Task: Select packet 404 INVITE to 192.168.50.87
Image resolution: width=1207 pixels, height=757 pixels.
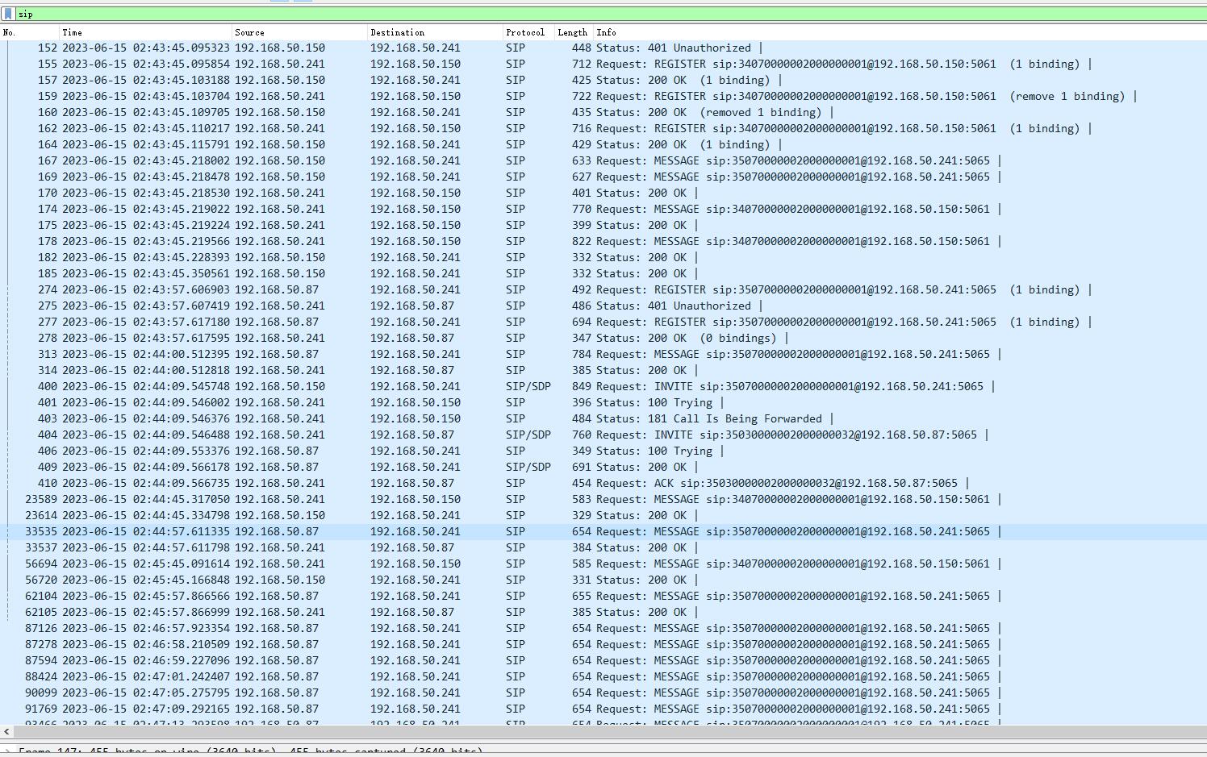Action: [323, 435]
